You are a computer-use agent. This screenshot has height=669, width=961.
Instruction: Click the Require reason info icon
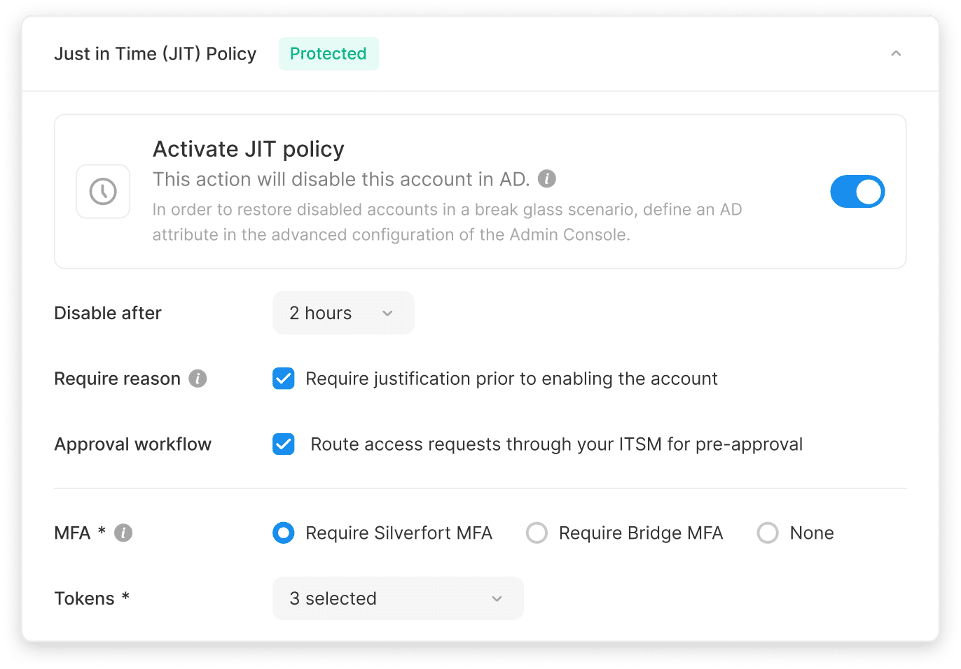tap(198, 379)
